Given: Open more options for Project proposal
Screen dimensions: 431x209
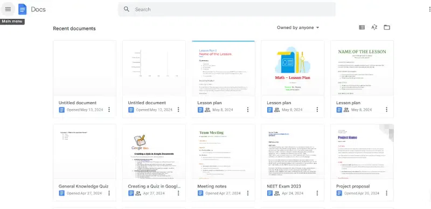Looking at the screenshot, I should pyautogui.click(x=386, y=193).
